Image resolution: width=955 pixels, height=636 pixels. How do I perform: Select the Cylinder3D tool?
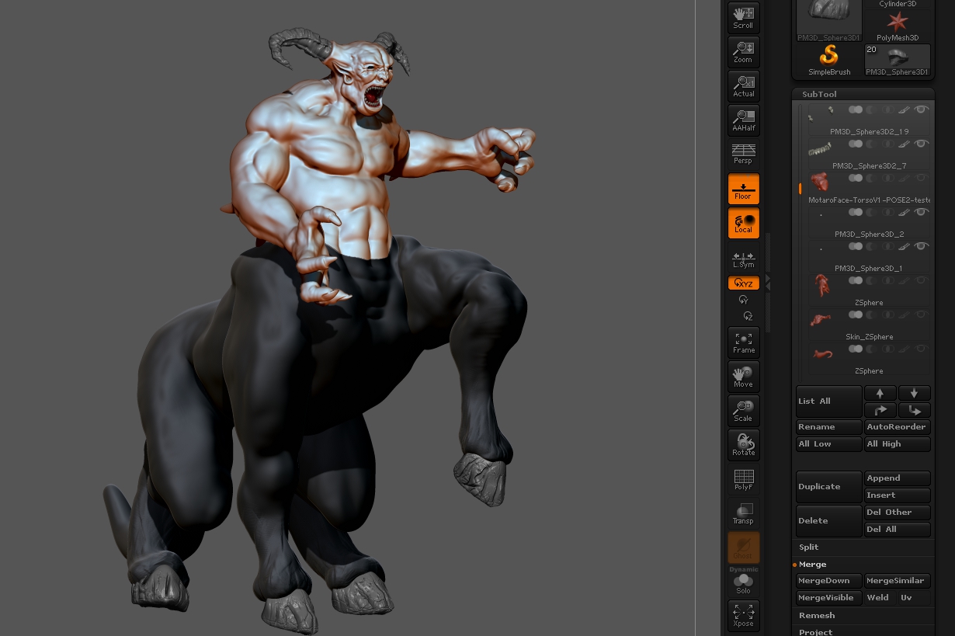(x=898, y=4)
